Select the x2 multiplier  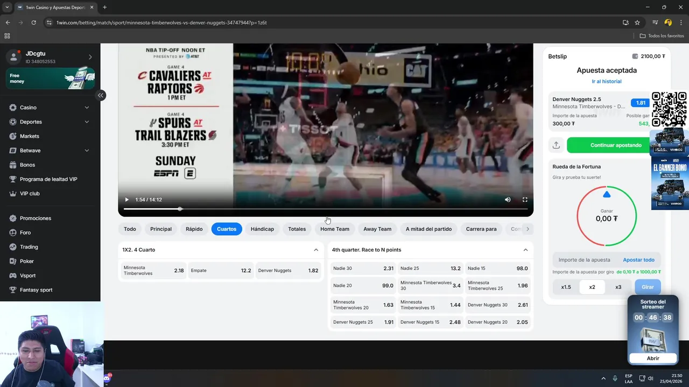pyautogui.click(x=592, y=287)
